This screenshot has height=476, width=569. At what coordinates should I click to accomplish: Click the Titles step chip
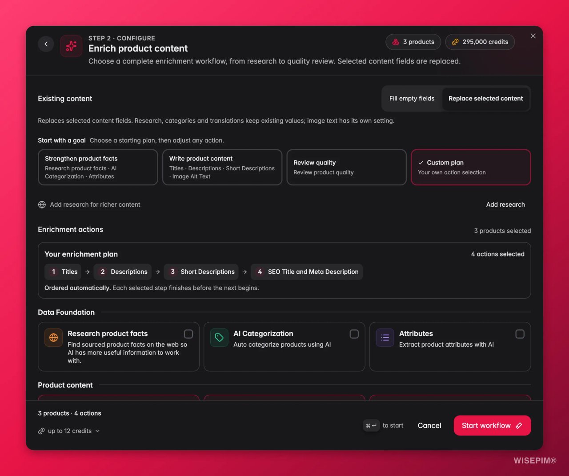63,272
